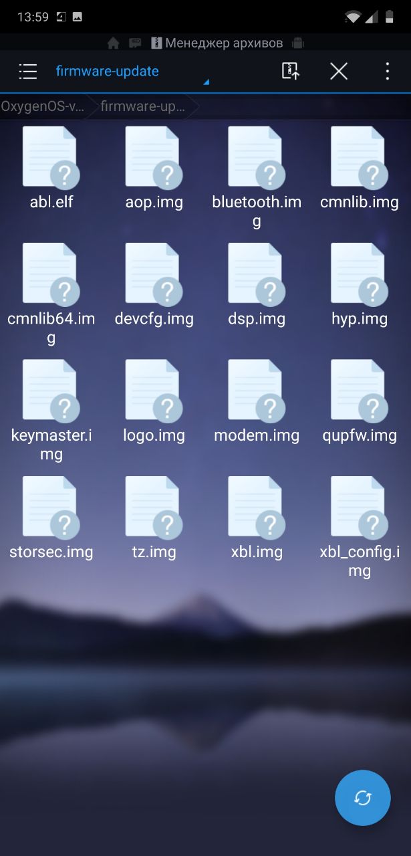The width and height of the screenshot is (411, 856).
Task: Tap the Менеджер архивов title text
Action: [224, 43]
